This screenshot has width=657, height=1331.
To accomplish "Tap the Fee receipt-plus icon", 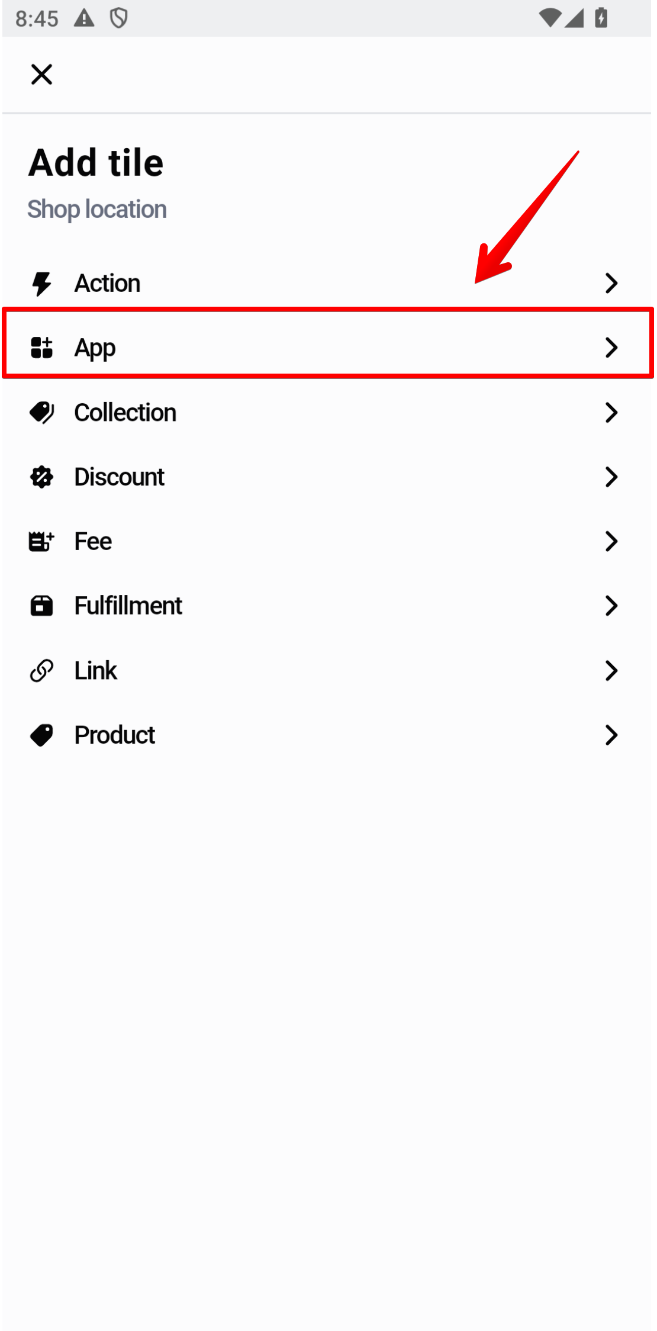I will pyautogui.click(x=41, y=541).
